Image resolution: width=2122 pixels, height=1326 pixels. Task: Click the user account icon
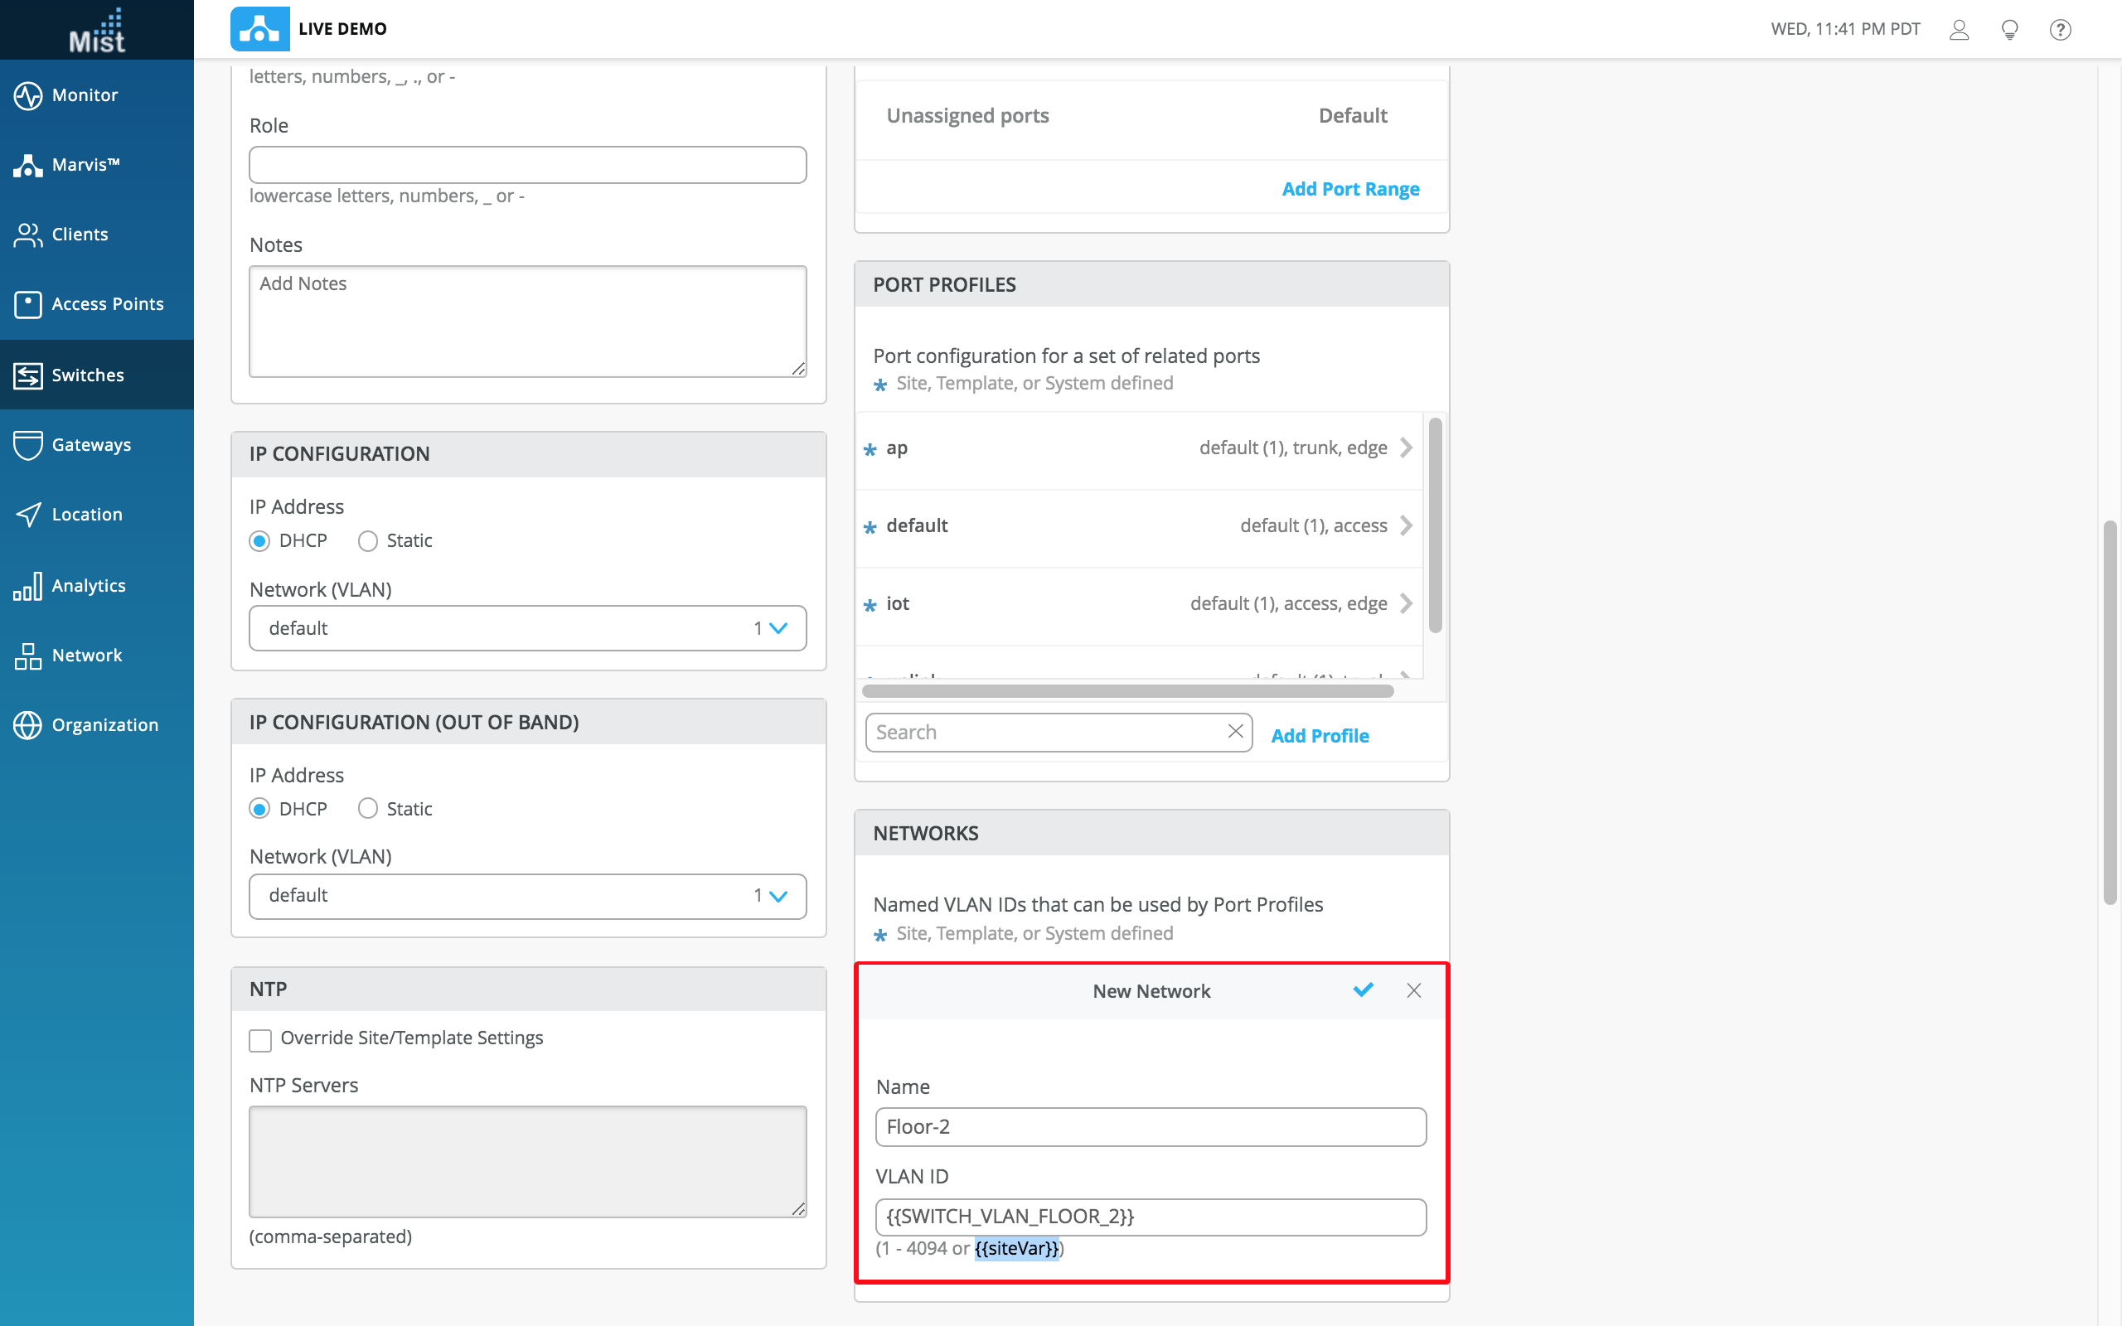(x=1959, y=30)
